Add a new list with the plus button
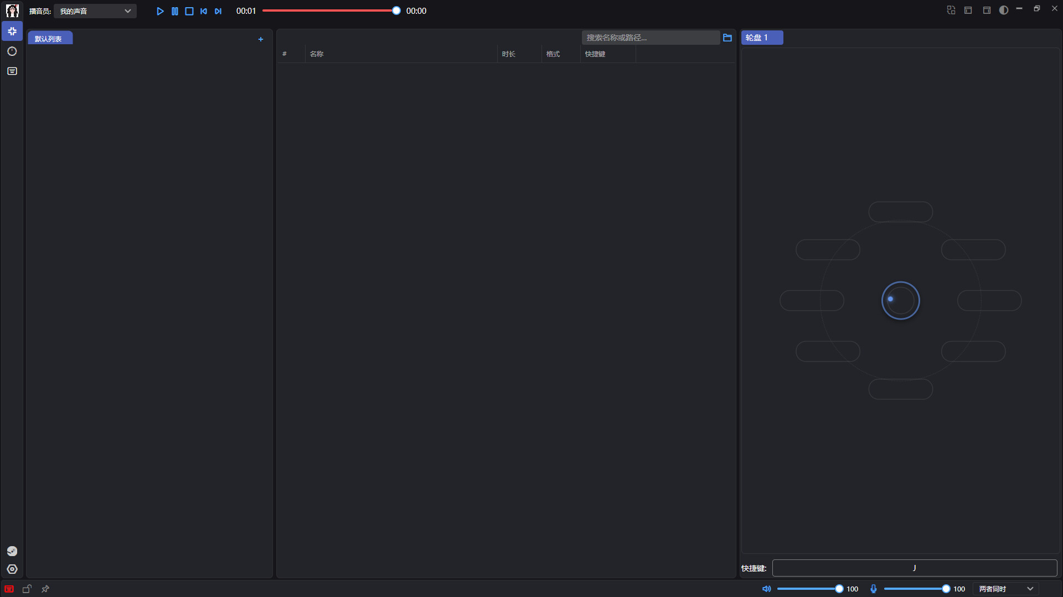Screen dimensions: 1063x597 pos(261,39)
